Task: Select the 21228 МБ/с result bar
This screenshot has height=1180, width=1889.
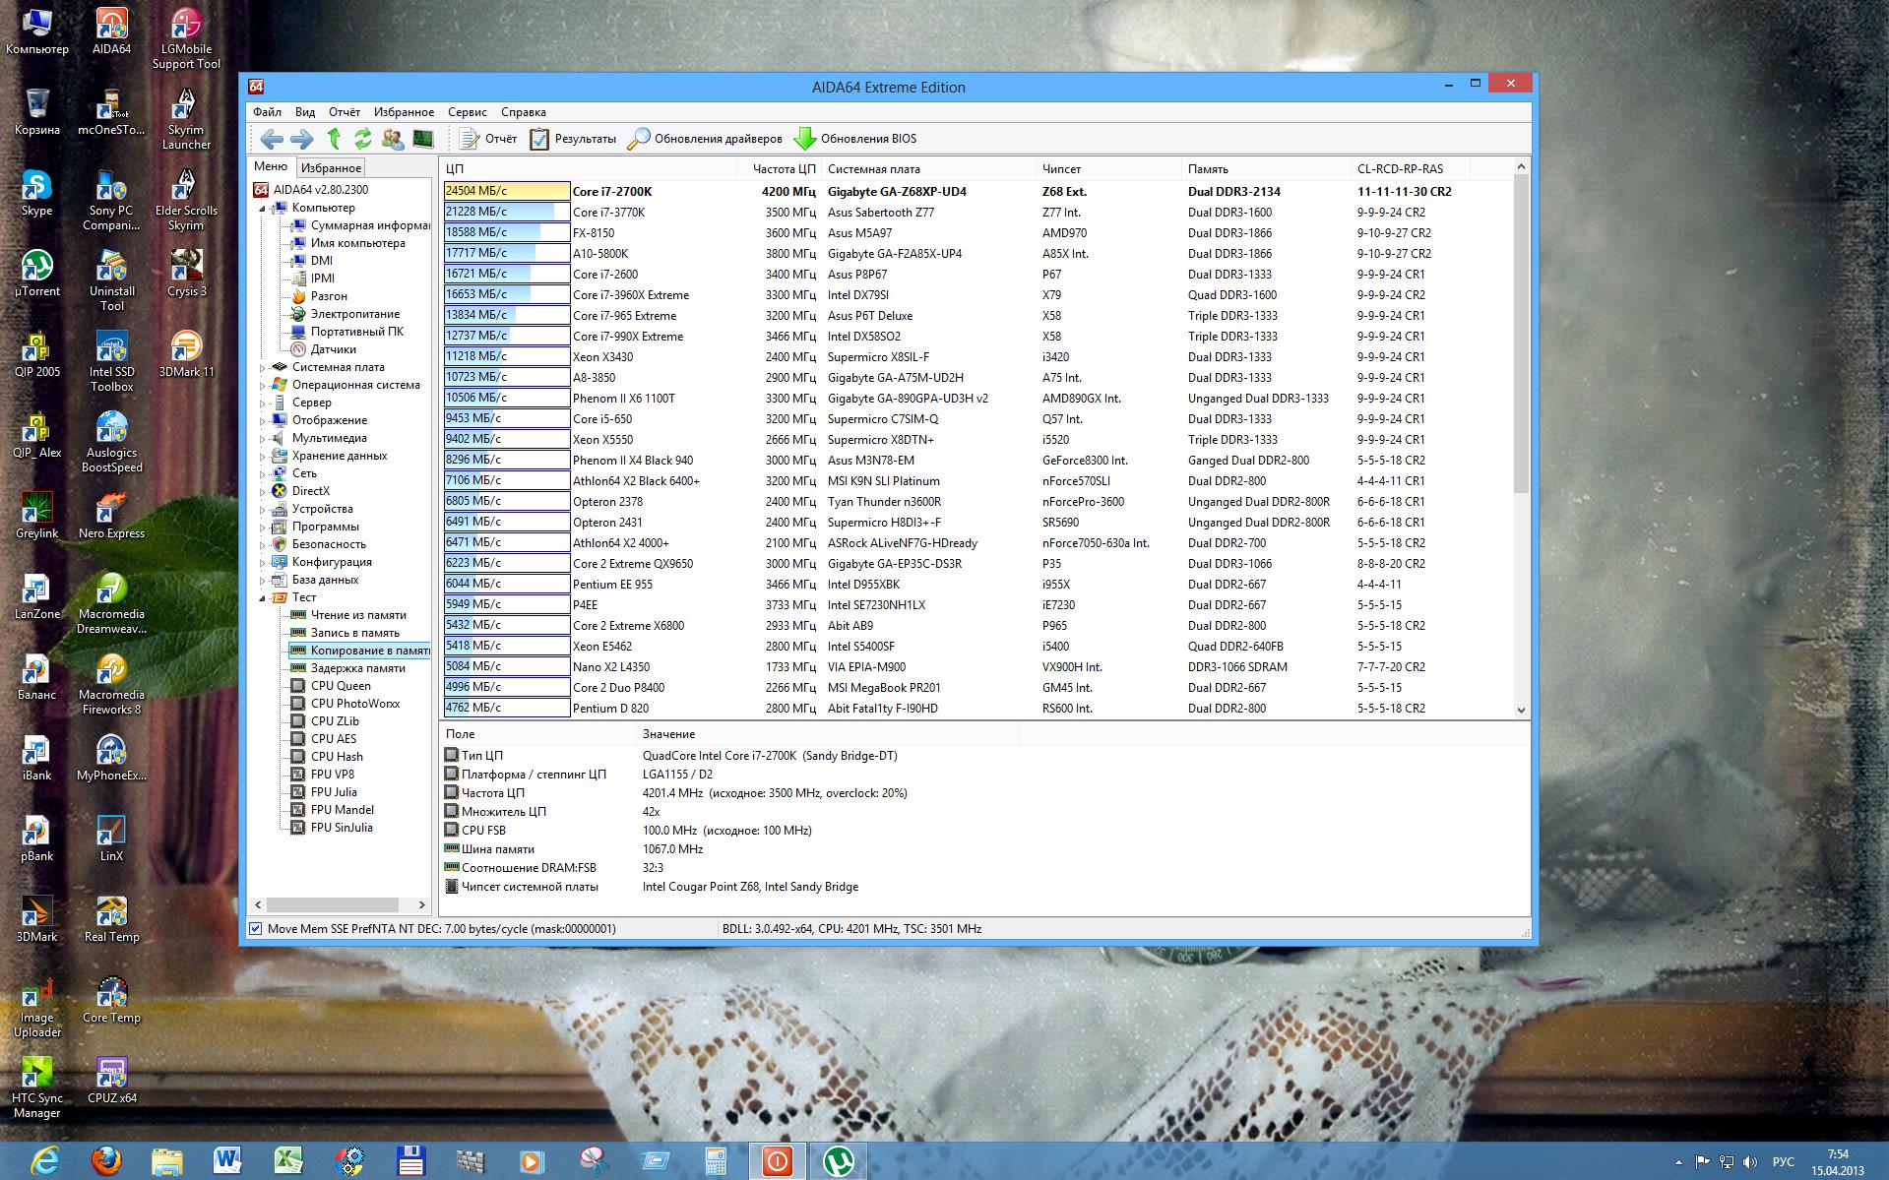Action: click(507, 213)
